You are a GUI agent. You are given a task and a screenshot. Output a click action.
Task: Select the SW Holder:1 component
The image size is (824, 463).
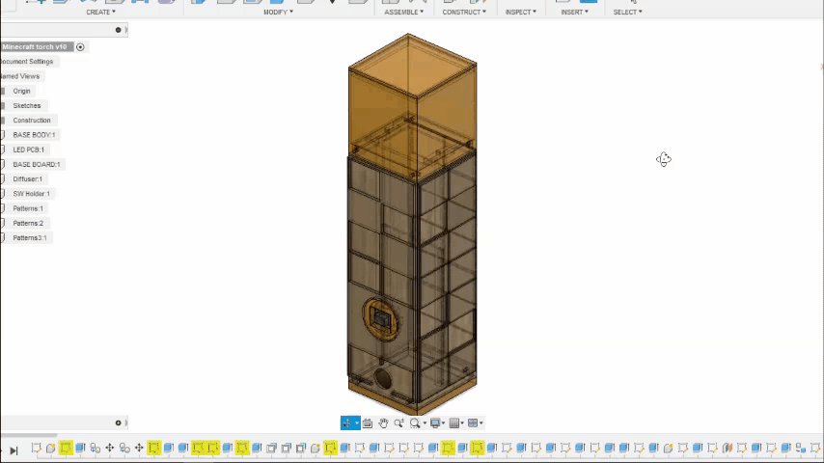click(32, 194)
